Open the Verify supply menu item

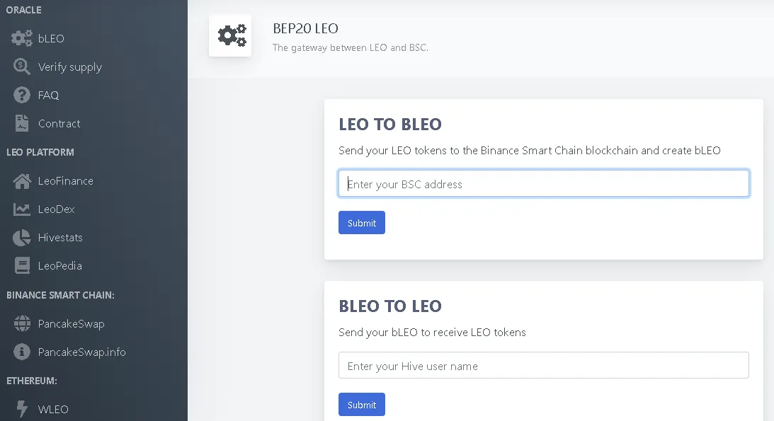[70, 67]
